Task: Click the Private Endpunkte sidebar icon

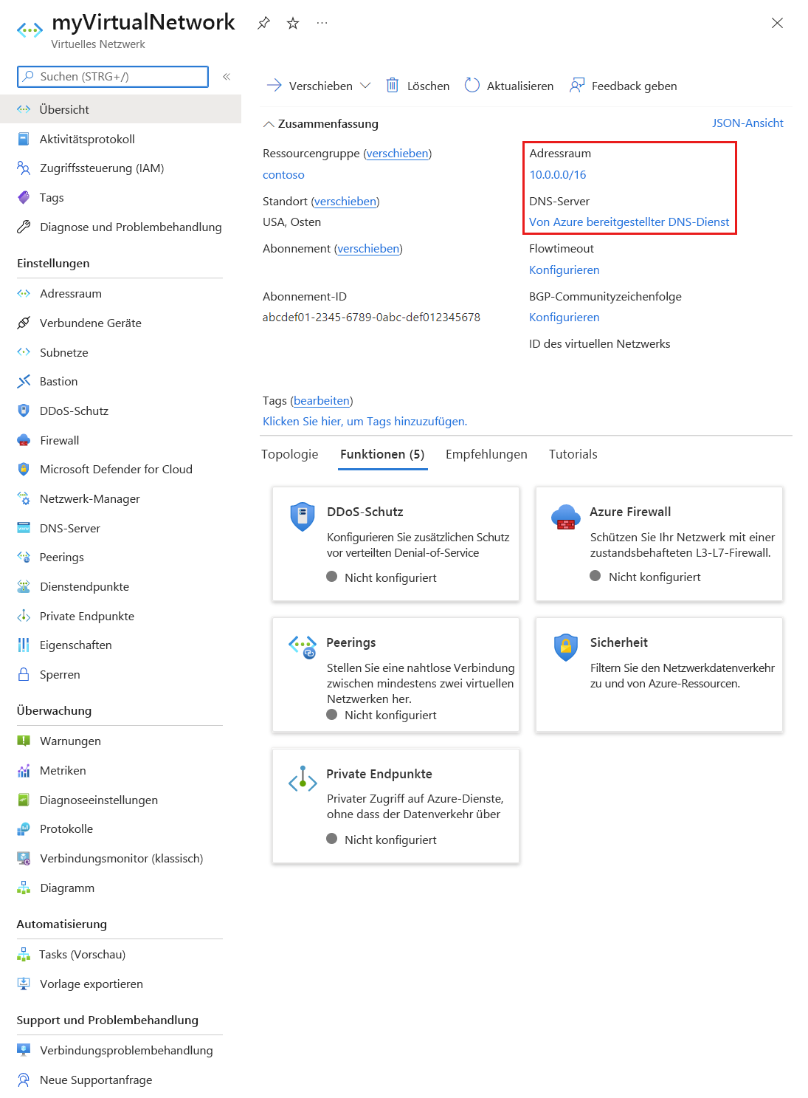Action: pyautogui.click(x=24, y=617)
